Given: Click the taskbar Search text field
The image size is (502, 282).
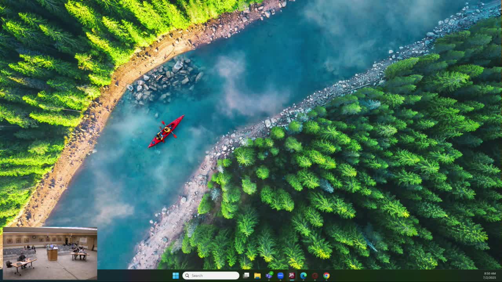Looking at the screenshot, I should 214,275.
